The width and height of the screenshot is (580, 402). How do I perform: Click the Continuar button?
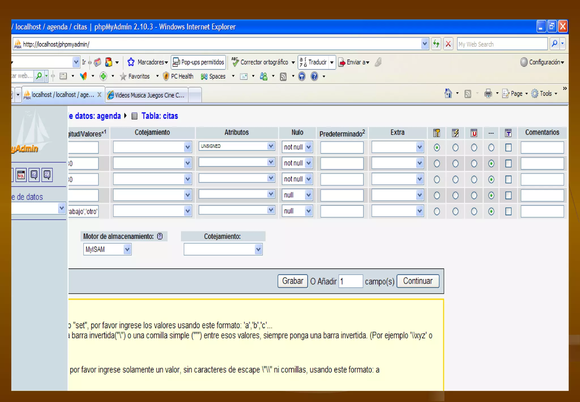[x=418, y=281]
